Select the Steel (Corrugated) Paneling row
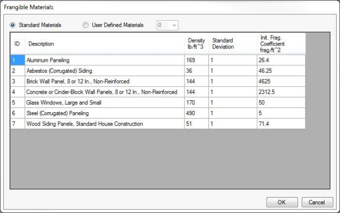Image resolution: width=340 pixels, height=213 pixels. pyautogui.click(x=104, y=113)
